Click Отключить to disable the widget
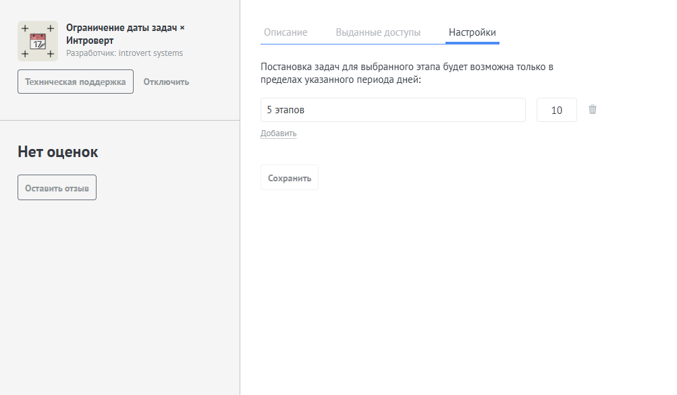 tap(166, 82)
